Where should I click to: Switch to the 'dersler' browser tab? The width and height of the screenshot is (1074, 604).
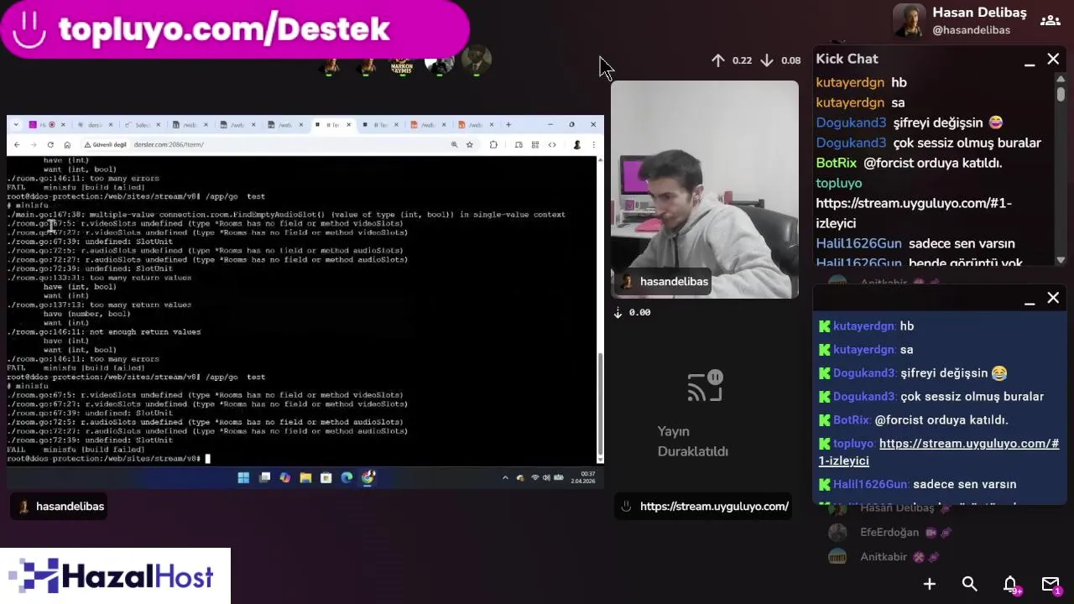pyautogui.click(x=94, y=125)
